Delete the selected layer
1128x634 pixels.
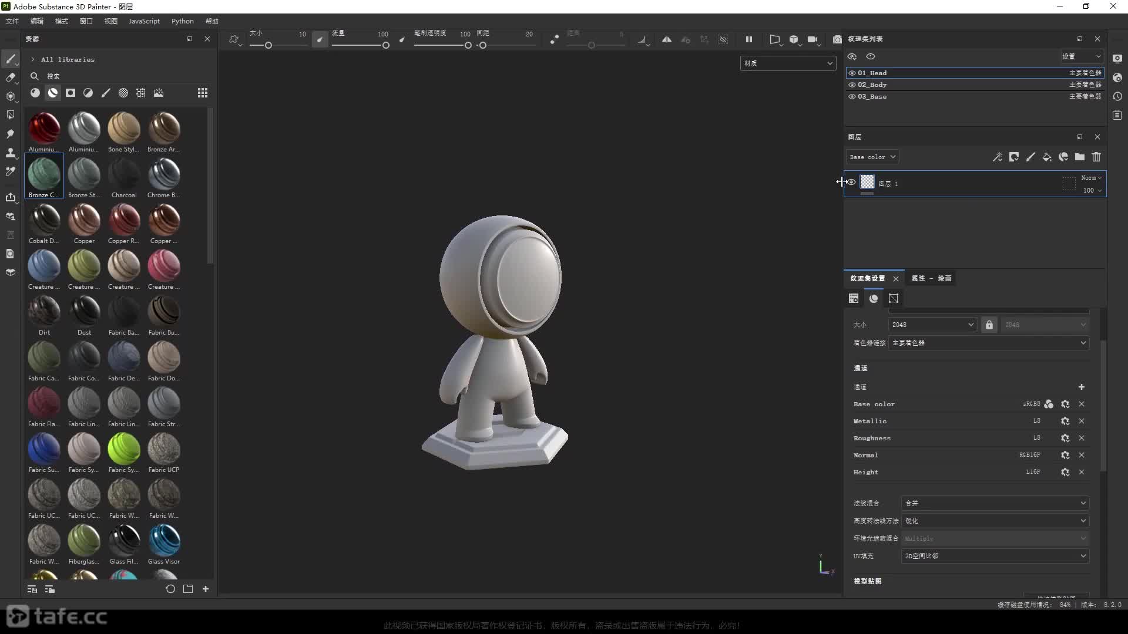coord(1096,157)
